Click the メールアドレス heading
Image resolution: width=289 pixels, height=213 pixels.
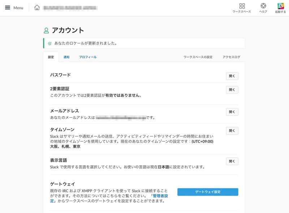click(x=65, y=111)
